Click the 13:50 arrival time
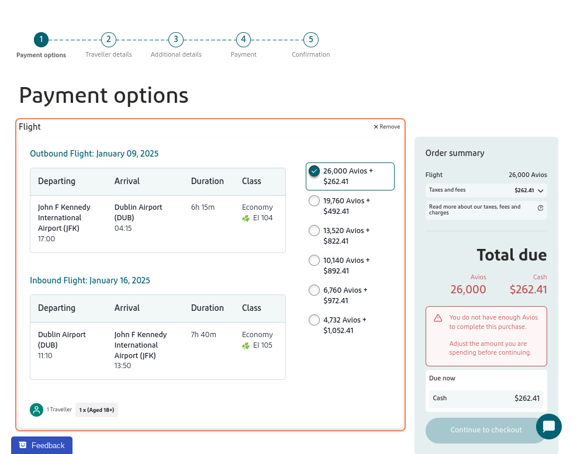The width and height of the screenshot is (577, 454). coord(123,366)
